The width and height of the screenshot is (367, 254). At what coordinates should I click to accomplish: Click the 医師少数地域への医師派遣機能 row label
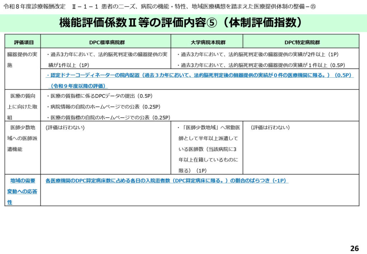coord(22,138)
